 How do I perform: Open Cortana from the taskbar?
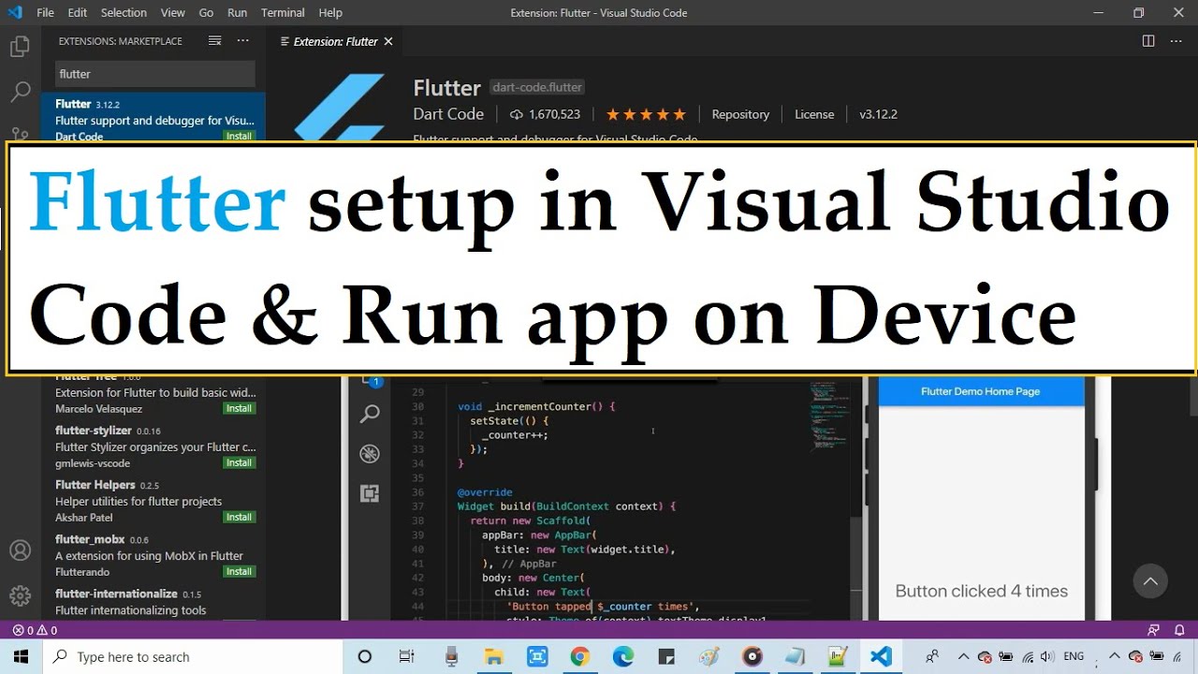365,656
